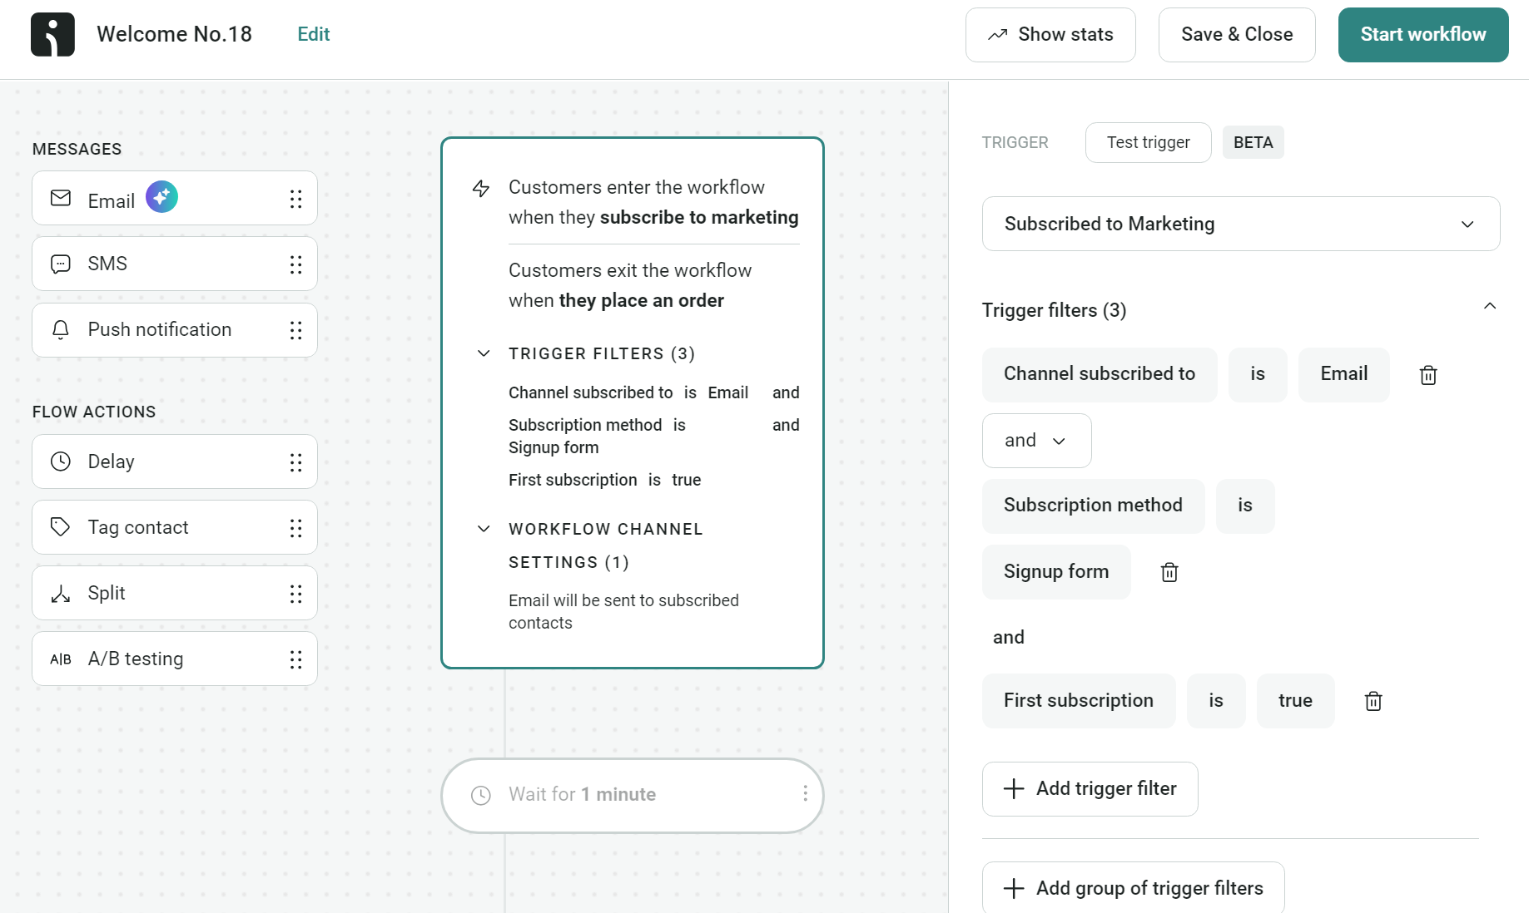Click the Start workflow button

pos(1422,35)
